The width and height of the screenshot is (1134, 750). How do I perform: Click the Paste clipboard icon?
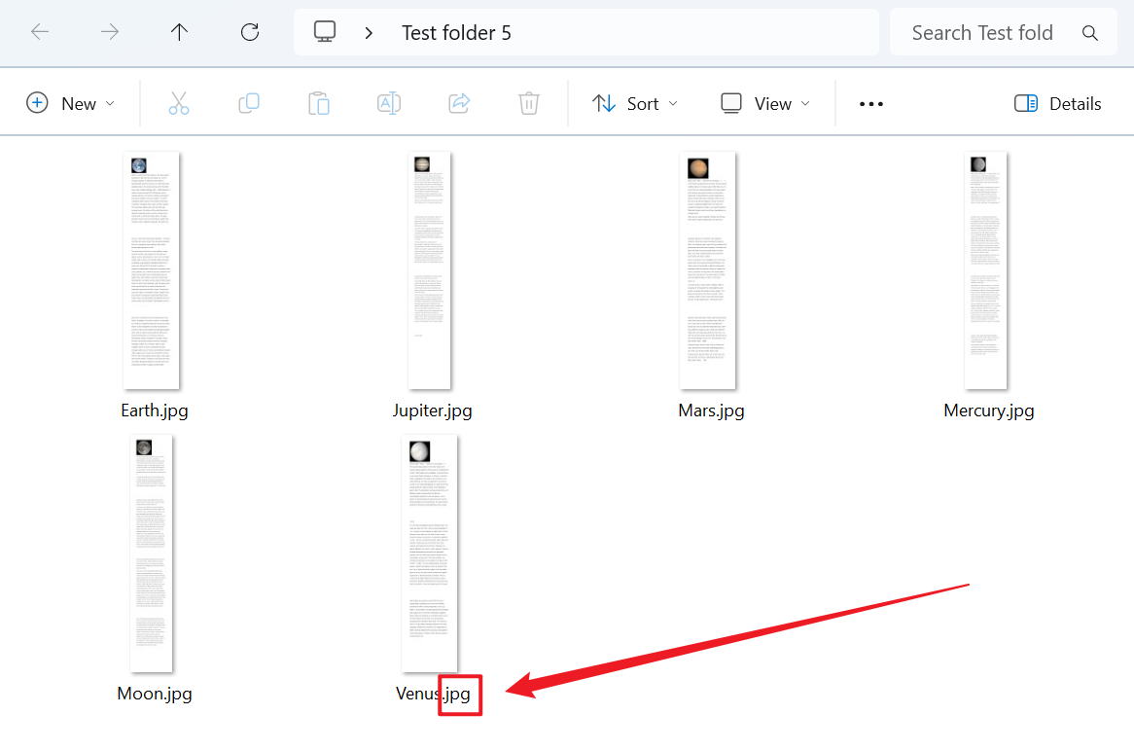[319, 103]
